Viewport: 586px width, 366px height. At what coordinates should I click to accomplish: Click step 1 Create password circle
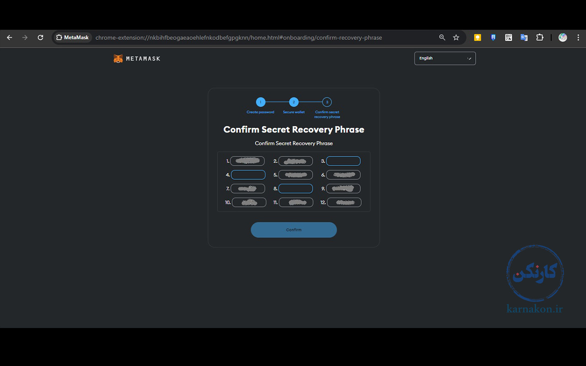click(260, 102)
